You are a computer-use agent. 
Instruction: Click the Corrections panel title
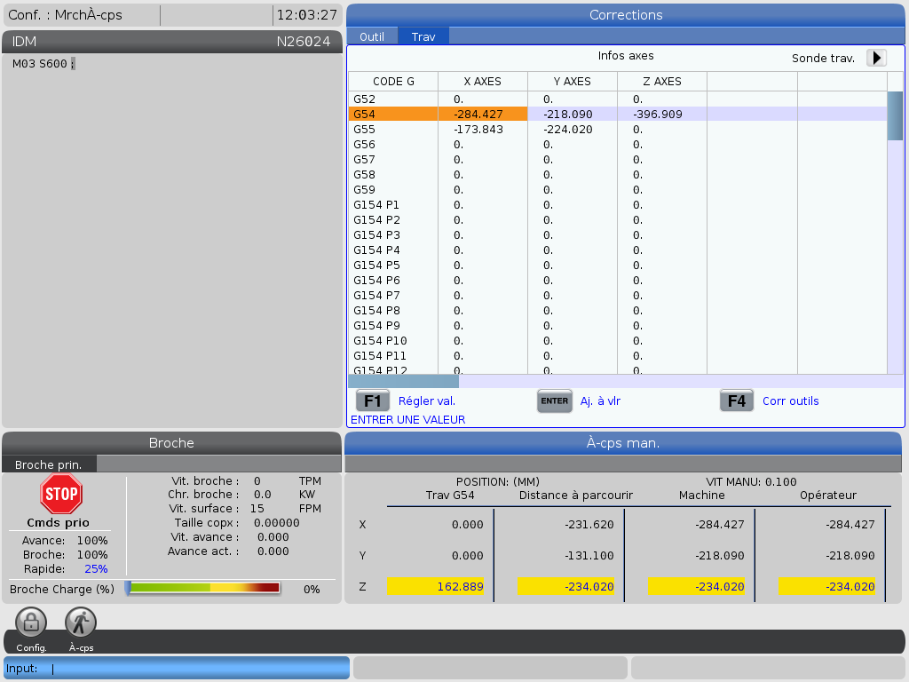[626, 15]
